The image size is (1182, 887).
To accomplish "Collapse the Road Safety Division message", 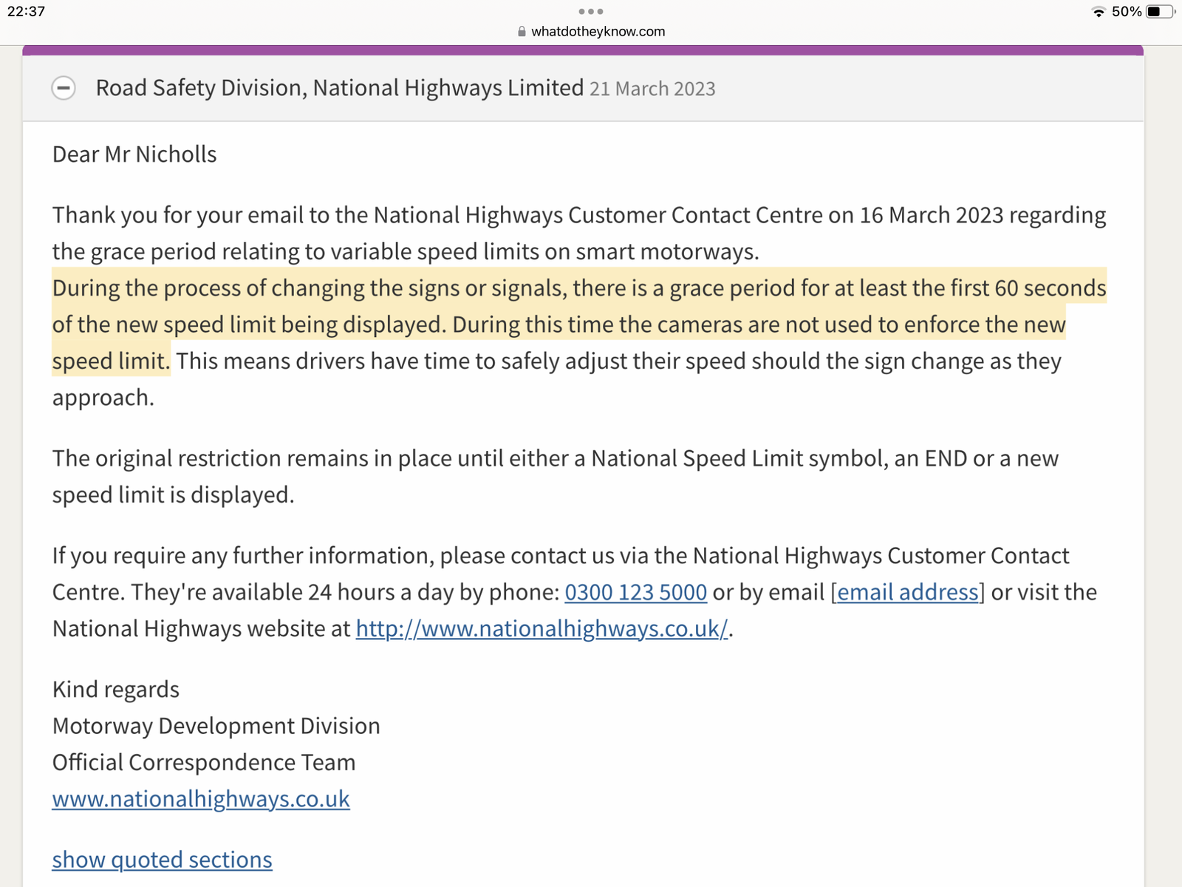I will click(x=64, y=88).
